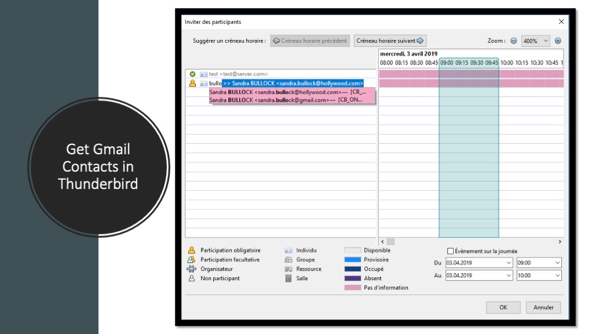
Task: Click the zoom in plus icon
Action: click(558, 41)
